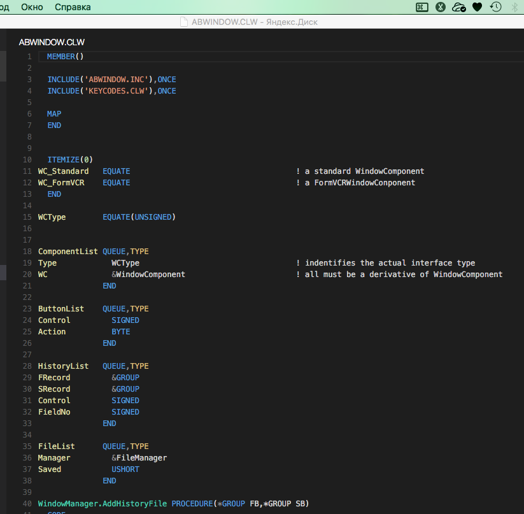Select the ABWINDOW.CLW editor tab

click(x=52, y=42)
